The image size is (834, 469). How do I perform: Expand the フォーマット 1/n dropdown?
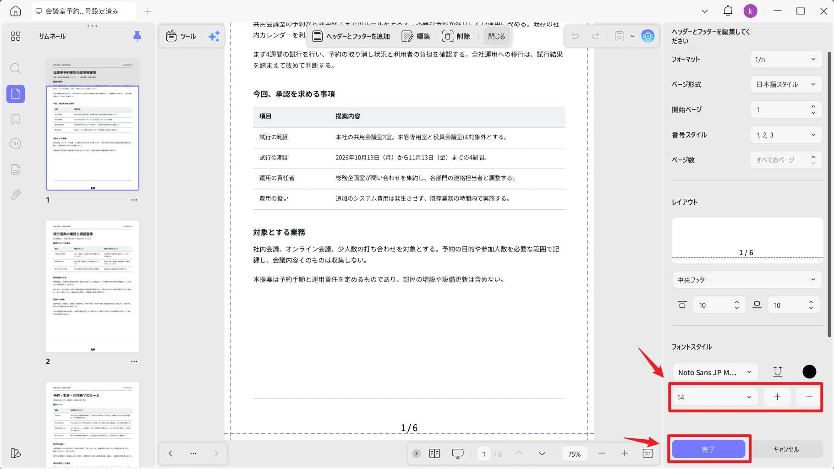pyautogui.click(x=786, y=59)
